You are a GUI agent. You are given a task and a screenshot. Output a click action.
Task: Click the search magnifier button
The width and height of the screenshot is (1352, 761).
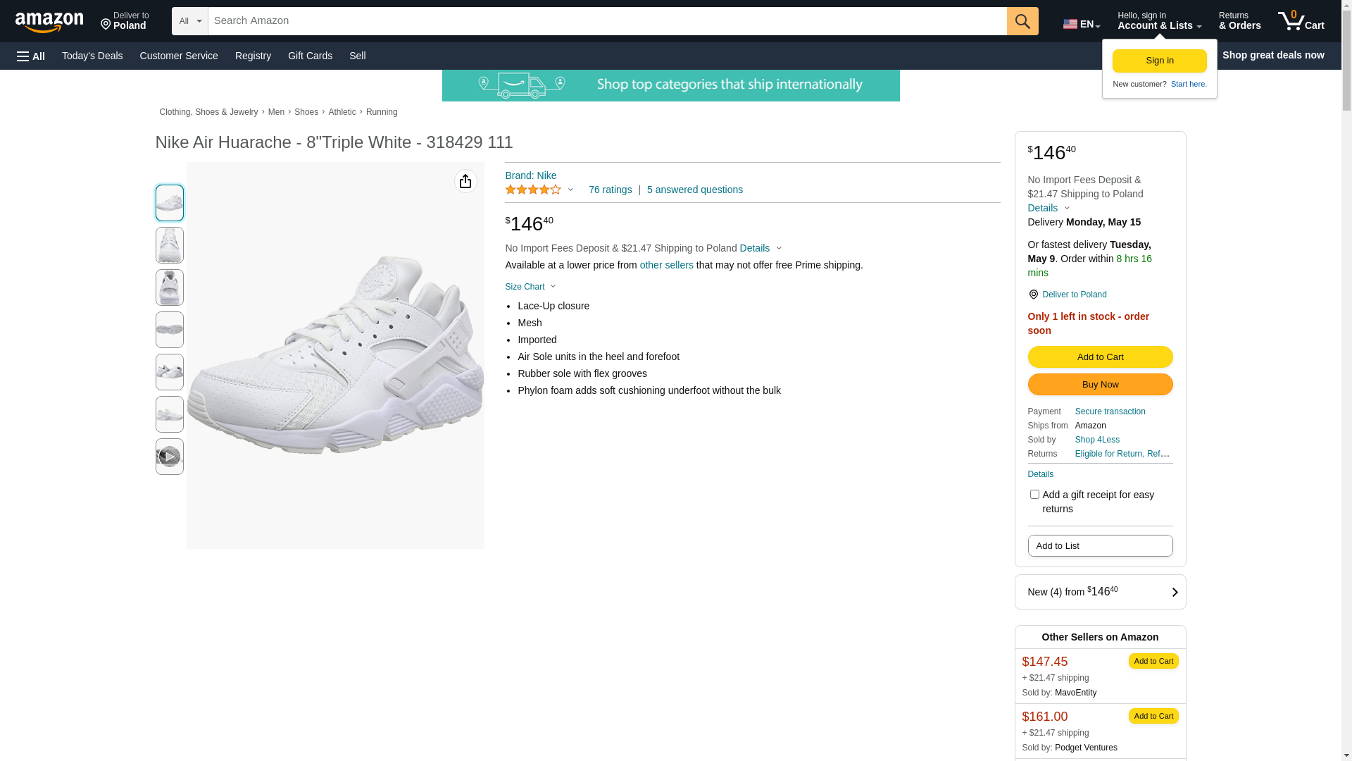coord(1022,21)
